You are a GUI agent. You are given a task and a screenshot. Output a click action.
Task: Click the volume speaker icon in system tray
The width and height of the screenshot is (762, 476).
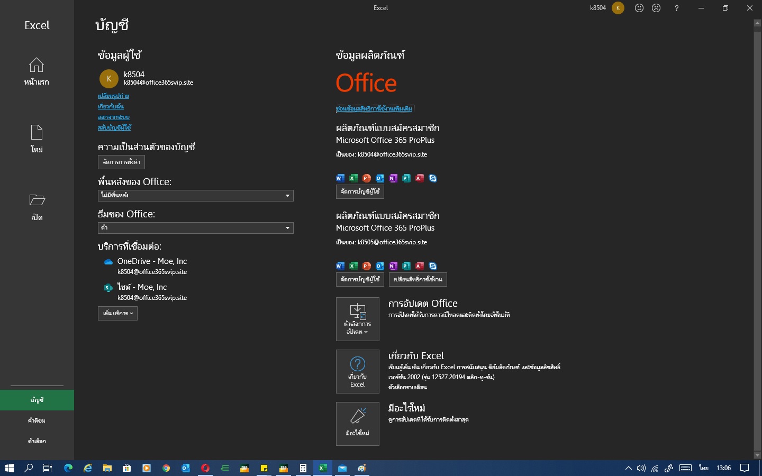point(641,468)
